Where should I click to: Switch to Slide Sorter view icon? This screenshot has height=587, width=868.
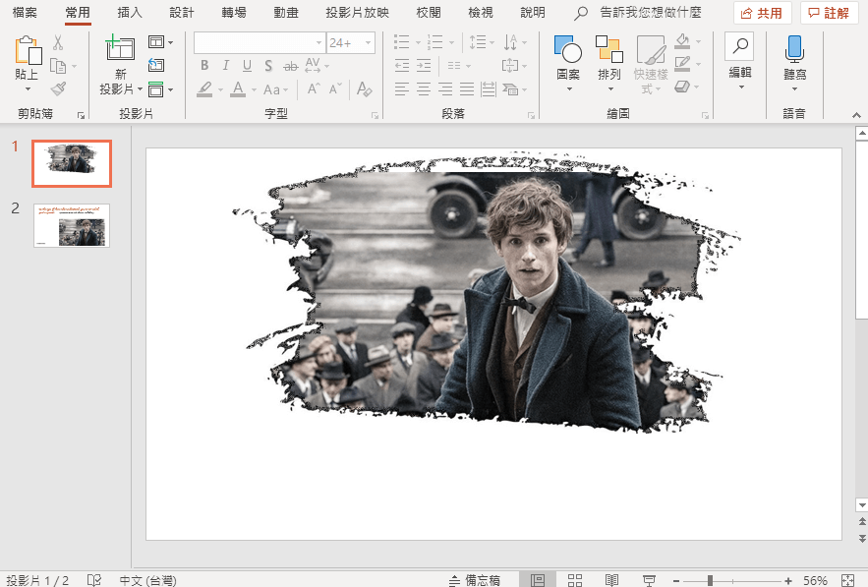[x=575, y=580]
